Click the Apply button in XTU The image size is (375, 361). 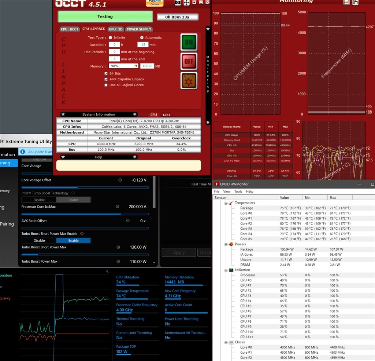[x=179, y=252]
